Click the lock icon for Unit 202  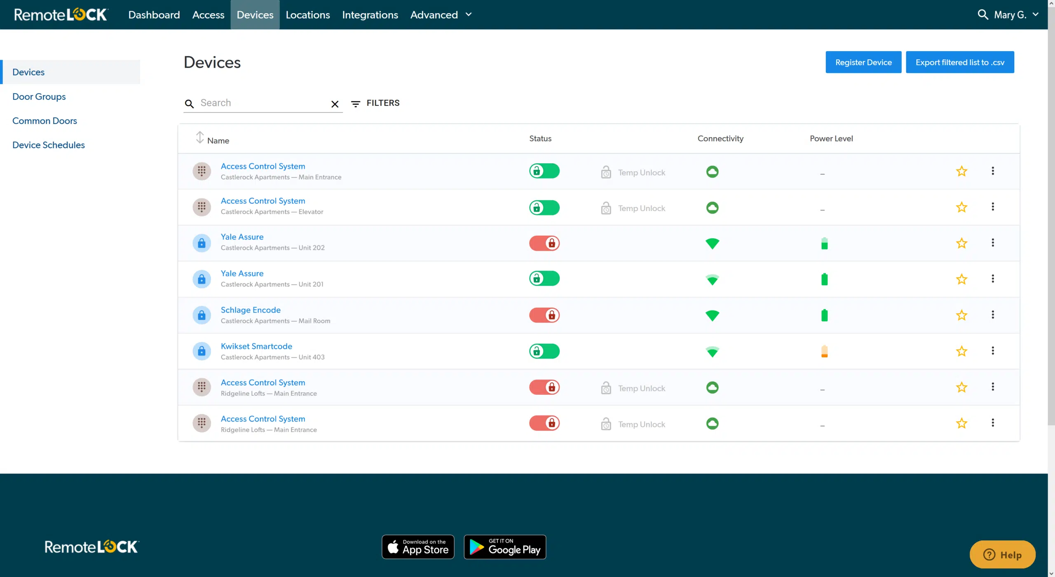202,243
